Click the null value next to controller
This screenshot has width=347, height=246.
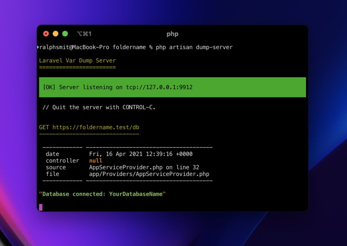pos(96,160)
